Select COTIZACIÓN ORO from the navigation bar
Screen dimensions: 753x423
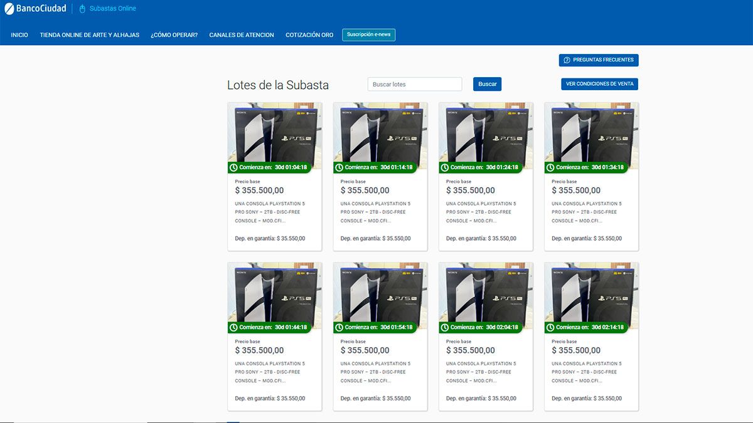(309, 34)
